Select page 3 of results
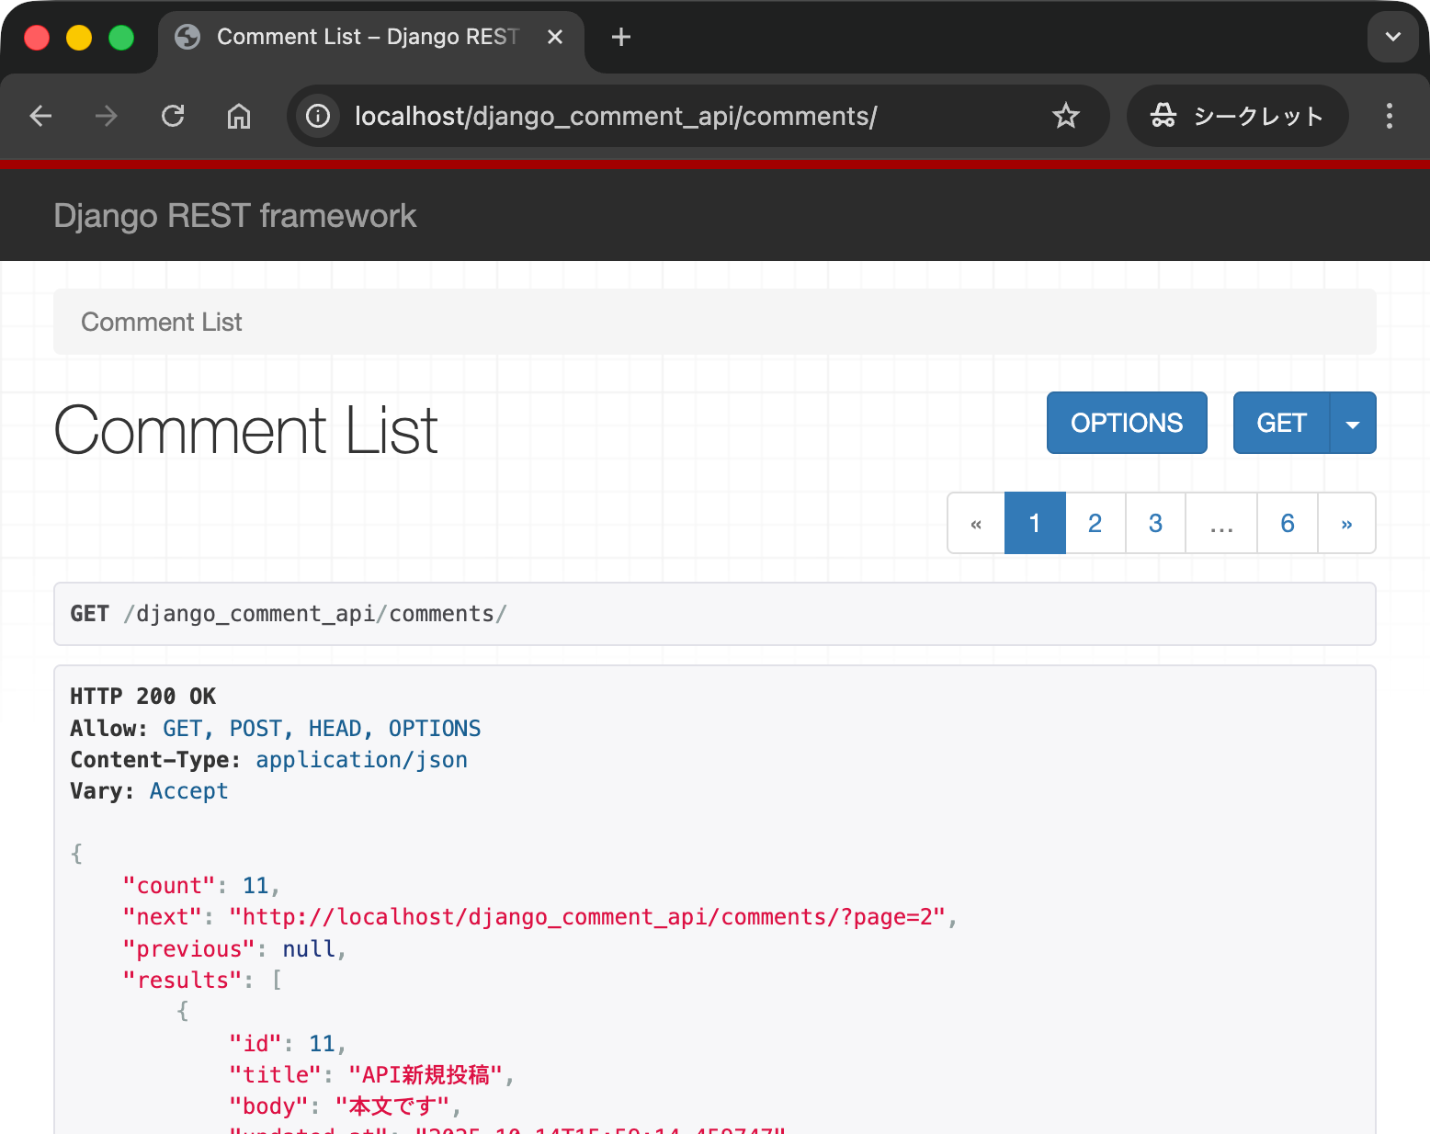Image resolution: width=1430 pixels, height=1134 pixels. pos(1155,523)
